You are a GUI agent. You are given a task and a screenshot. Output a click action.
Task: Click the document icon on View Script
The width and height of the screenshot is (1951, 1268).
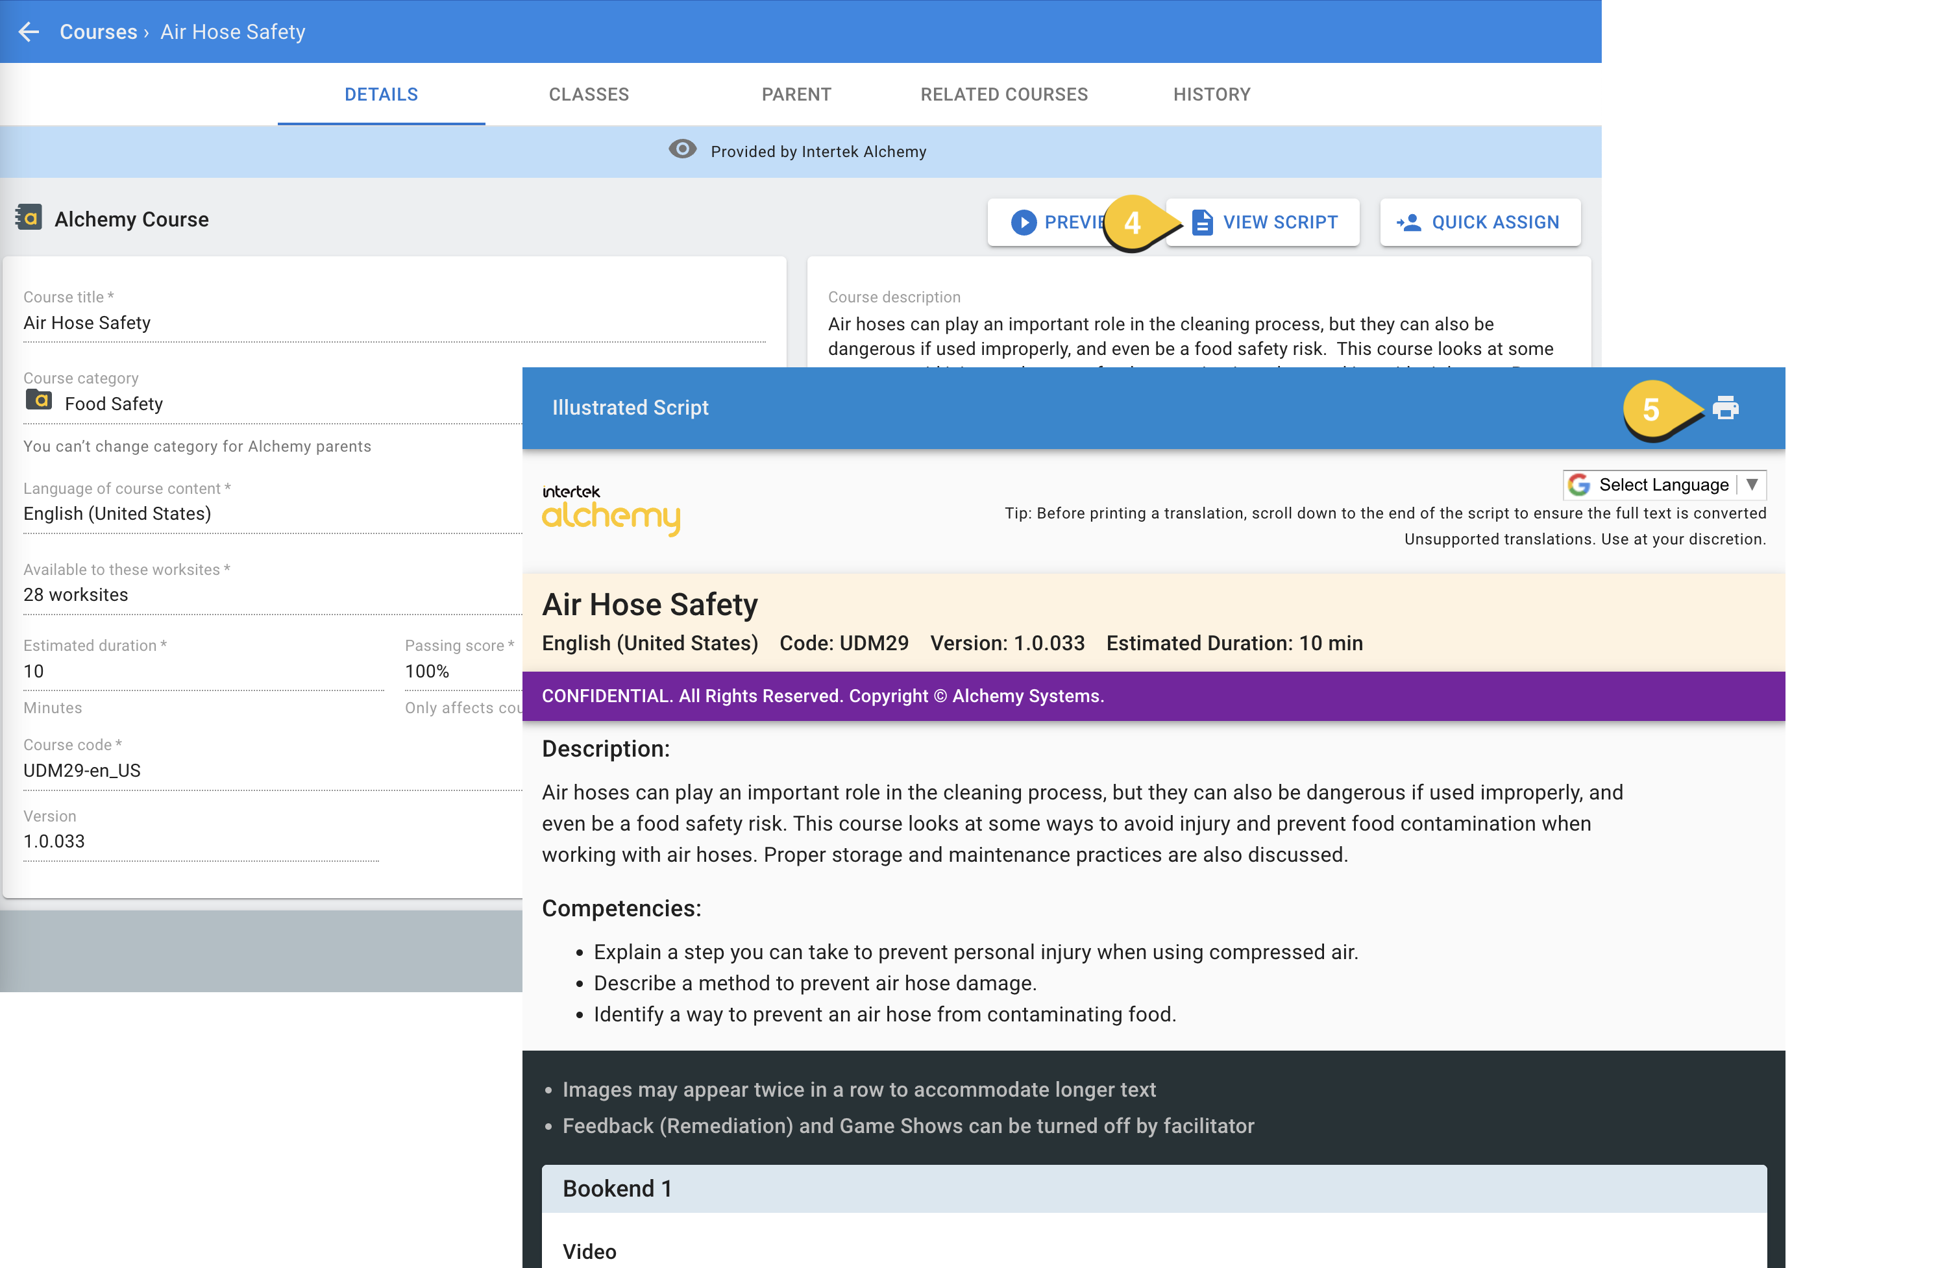1202,222
